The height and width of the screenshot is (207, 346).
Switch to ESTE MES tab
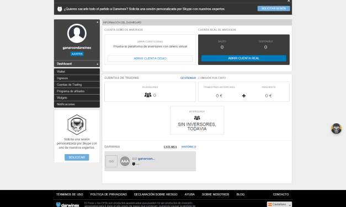[x=170, y=147]
